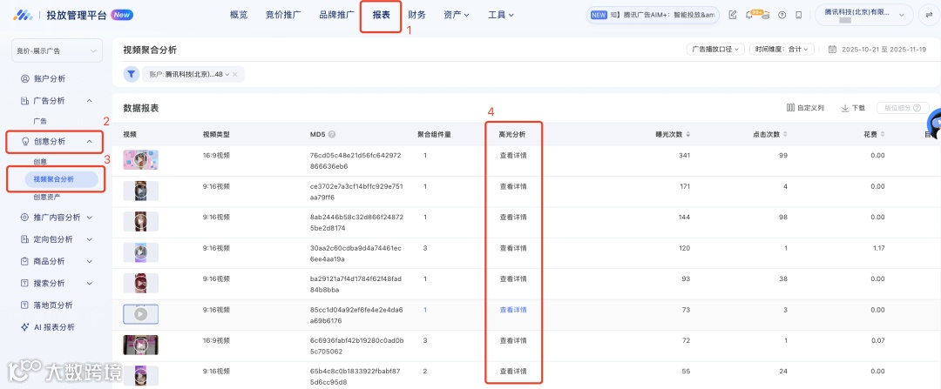Switch to the 概览 tab
This screenshot has height=389, width=941.
[x=239, y=15]
